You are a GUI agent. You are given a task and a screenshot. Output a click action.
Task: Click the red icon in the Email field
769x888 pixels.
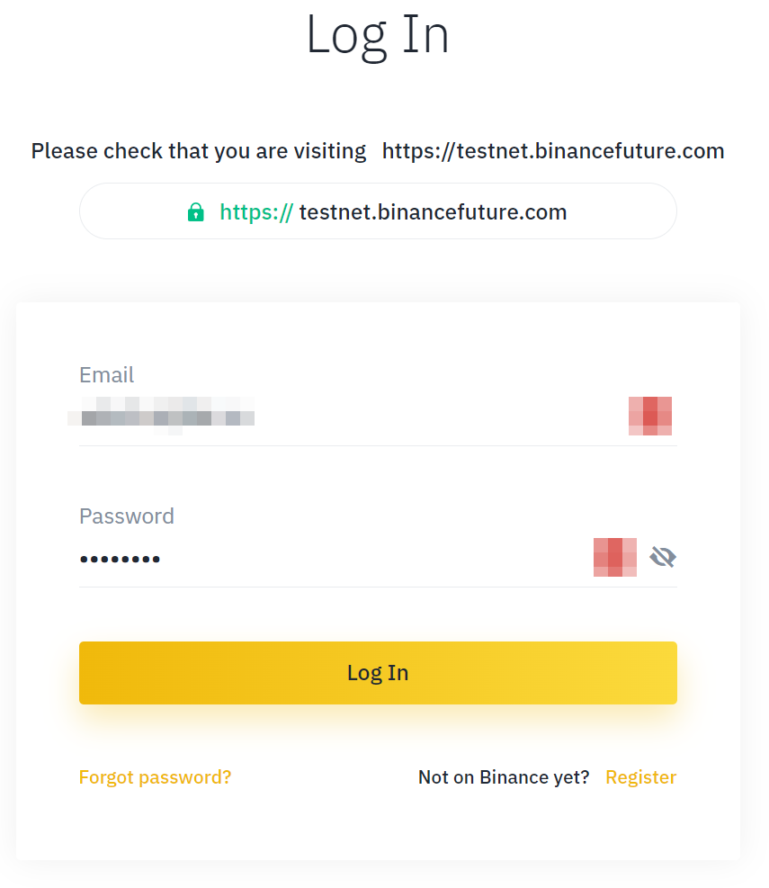(x=650, y=417)
